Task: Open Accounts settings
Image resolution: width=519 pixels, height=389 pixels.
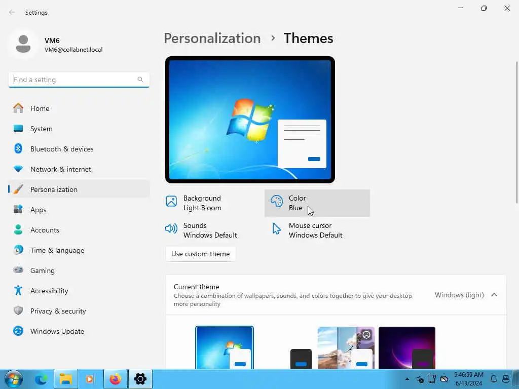Action: point(79,230)
